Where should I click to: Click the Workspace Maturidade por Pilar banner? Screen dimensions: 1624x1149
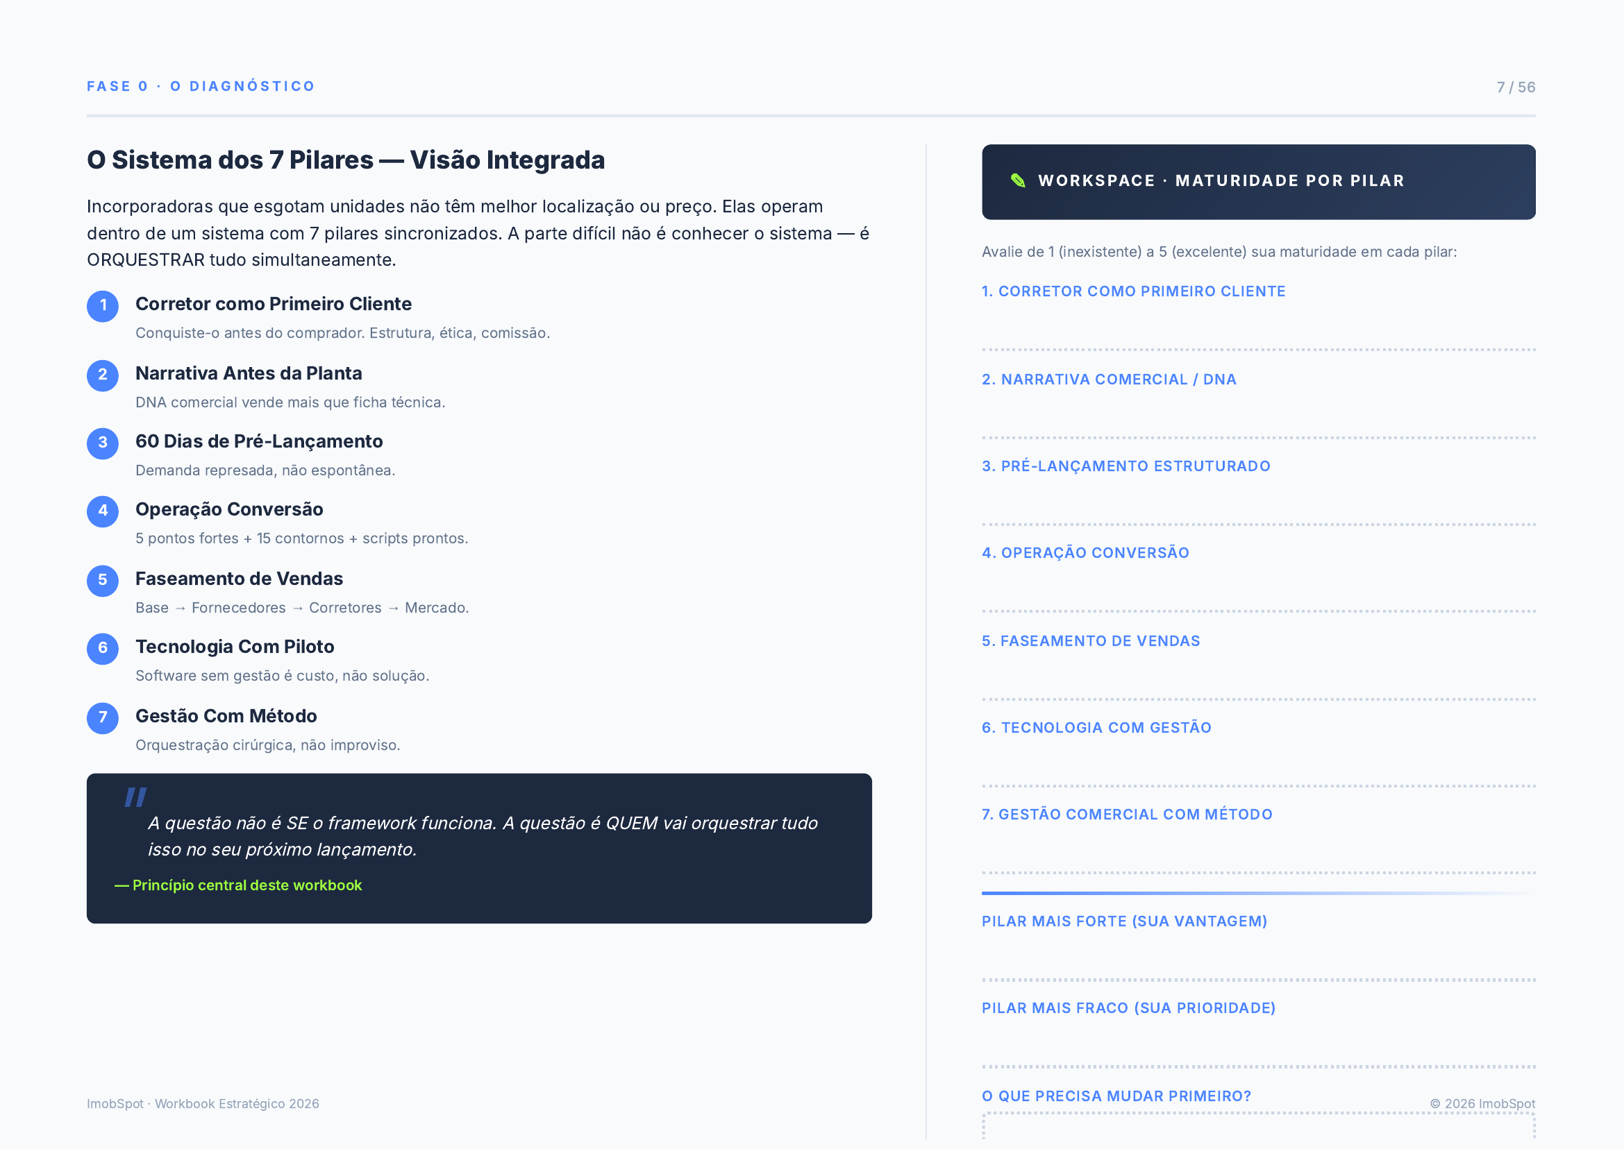[1258, 182]
